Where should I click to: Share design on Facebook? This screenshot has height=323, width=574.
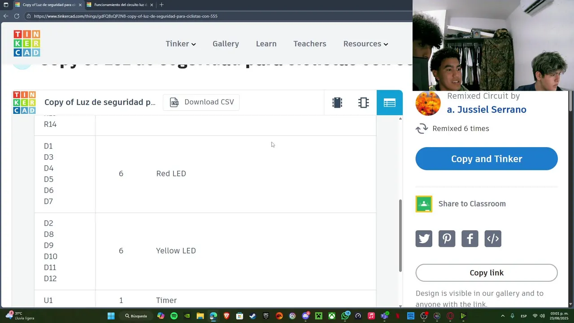click(x=470, y=239)
